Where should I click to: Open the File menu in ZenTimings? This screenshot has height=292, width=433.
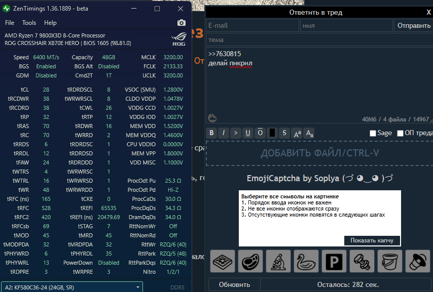pos(10,23)
